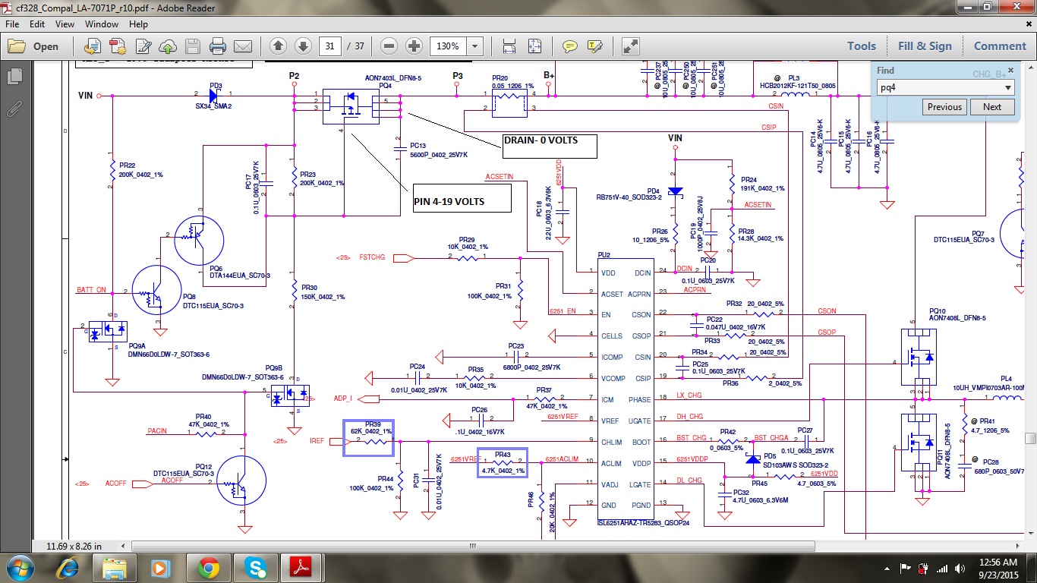Open the Fill & Sign pane
This screenshot has width=1037, height=583.
[925, 46]
